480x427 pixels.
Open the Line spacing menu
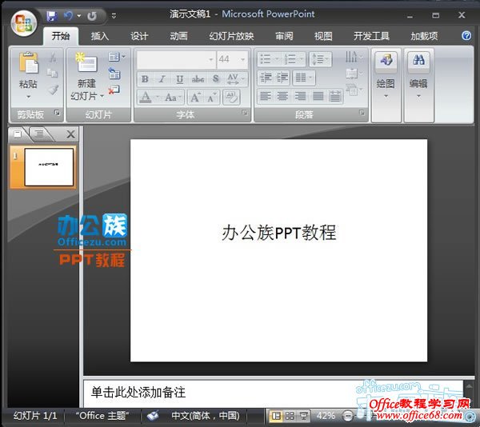pos(320,59)
